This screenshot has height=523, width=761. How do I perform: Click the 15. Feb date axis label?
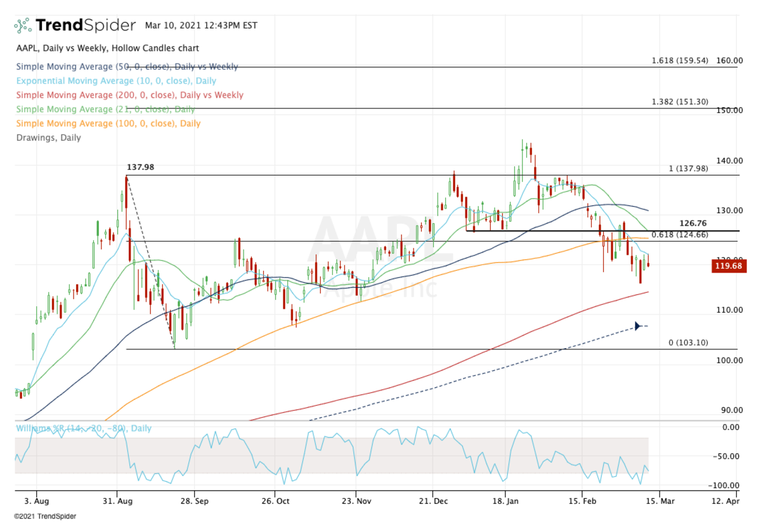tap(582, 500)
